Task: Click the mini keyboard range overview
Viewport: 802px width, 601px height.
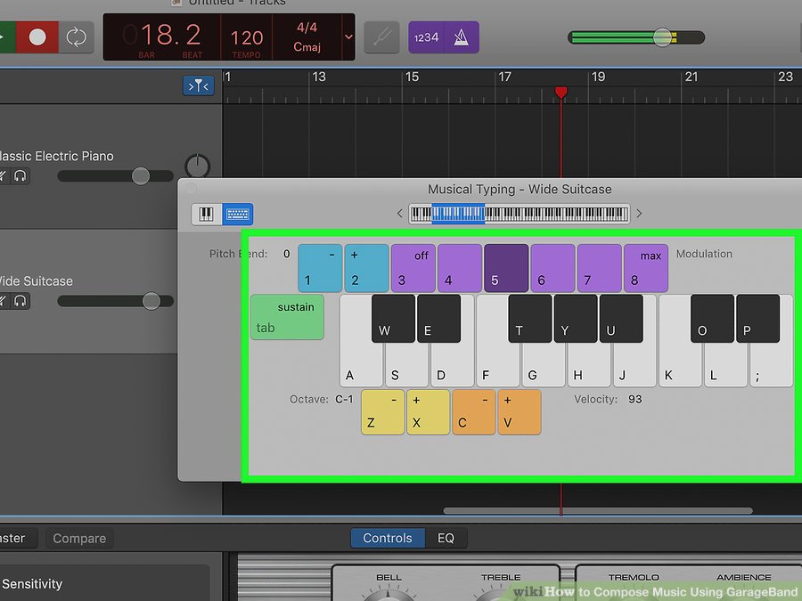Action: pyautogui.click(x=520, y=214)
